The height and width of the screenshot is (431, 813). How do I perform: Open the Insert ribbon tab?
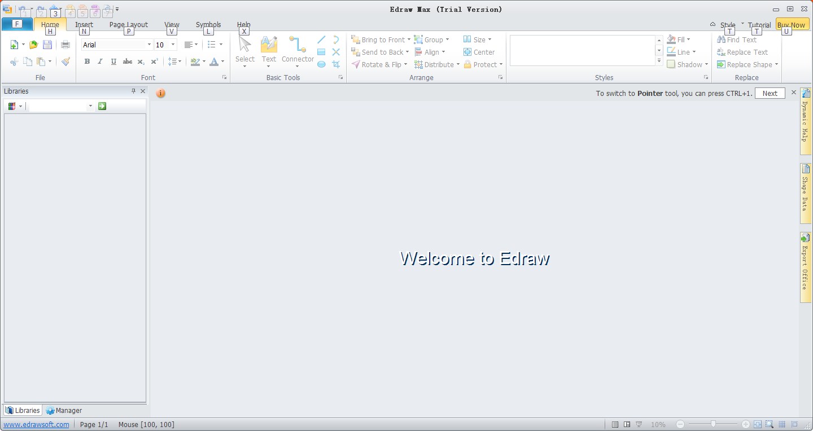tap(84, 24)
